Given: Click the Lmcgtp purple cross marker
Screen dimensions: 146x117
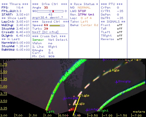Looking at the screenshot, I should click(x=64, y=99).
